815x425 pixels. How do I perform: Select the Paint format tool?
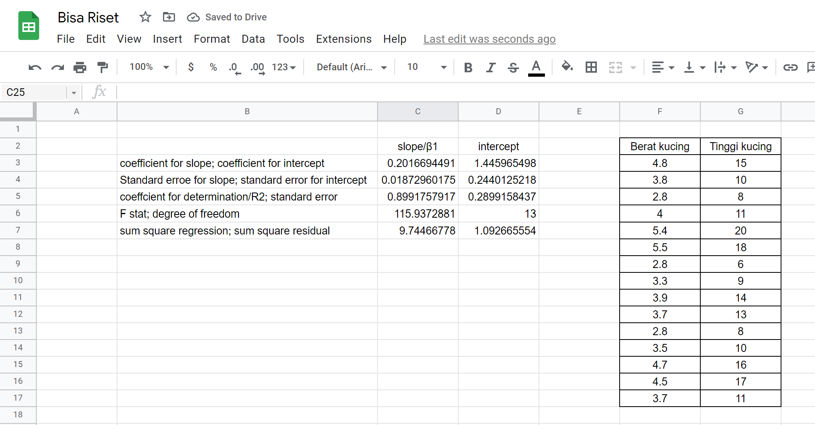(x=103, y=67)
